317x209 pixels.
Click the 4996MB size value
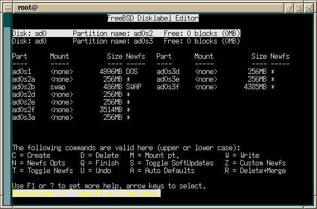tap(111, 71)
